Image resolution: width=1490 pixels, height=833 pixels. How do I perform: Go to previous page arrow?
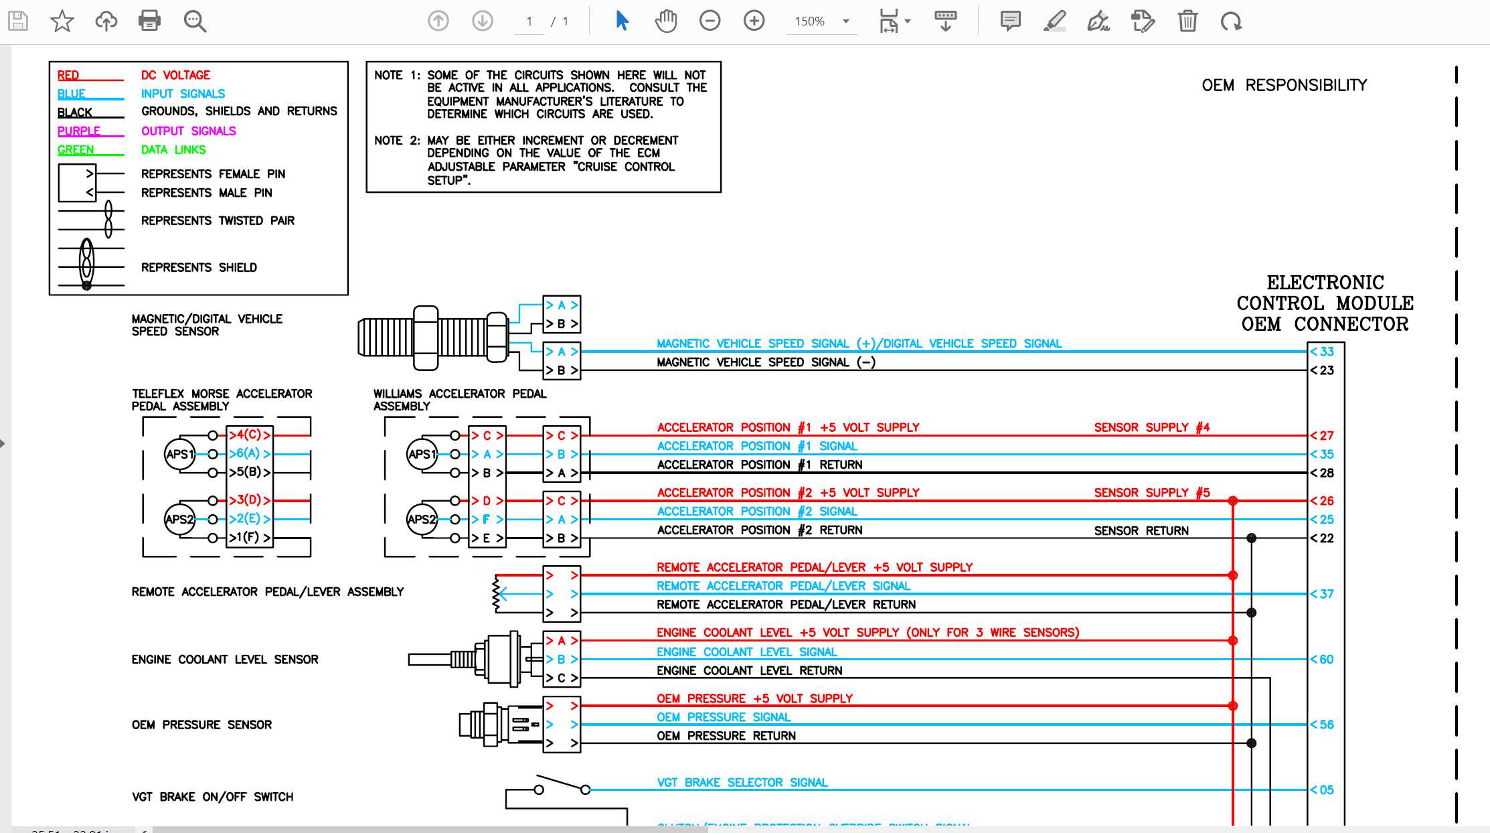[438, 21]
